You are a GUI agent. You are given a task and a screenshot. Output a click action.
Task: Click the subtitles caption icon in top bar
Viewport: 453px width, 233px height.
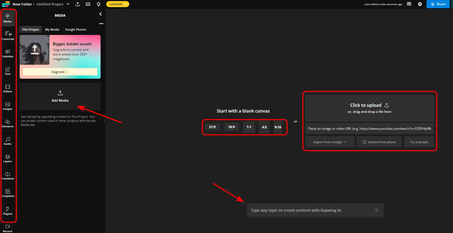pyautogui.click(x=88, y=4)
